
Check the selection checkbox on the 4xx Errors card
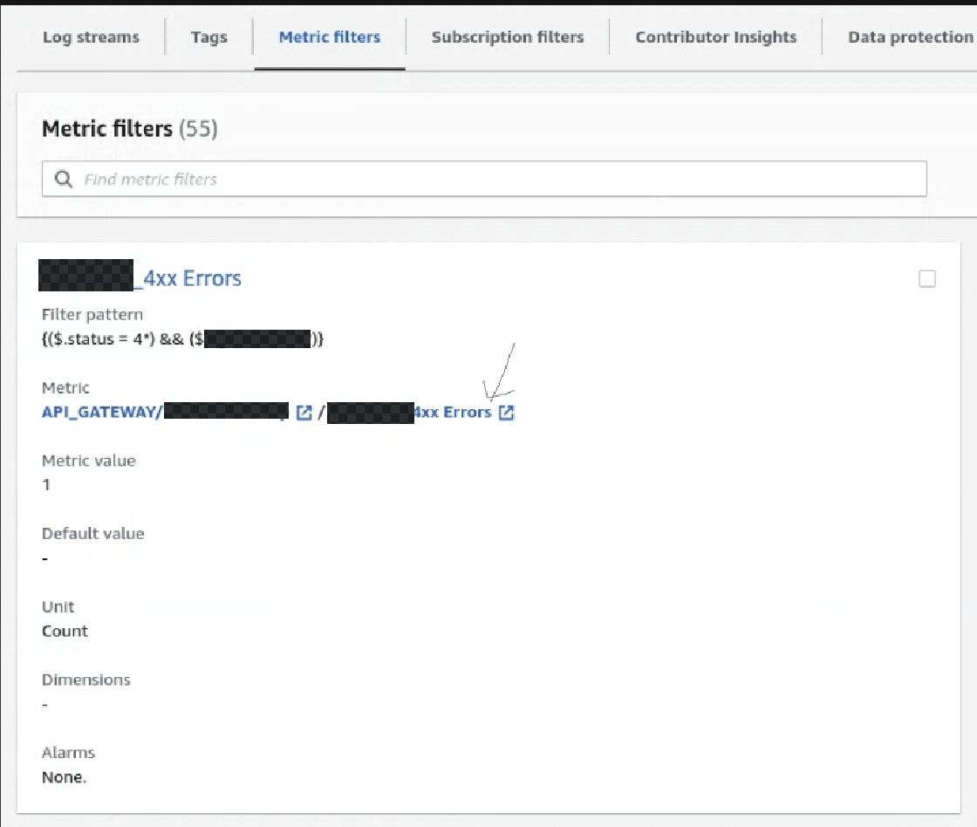(927, 278)
